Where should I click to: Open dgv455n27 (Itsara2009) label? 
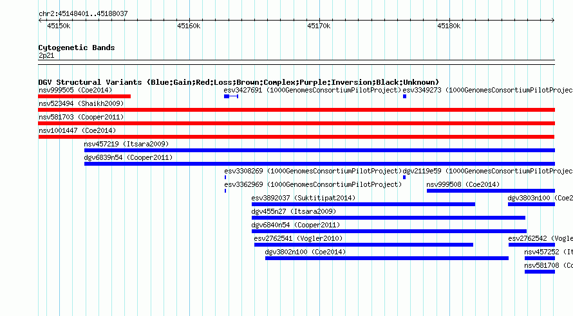click(x=294, y=211)
